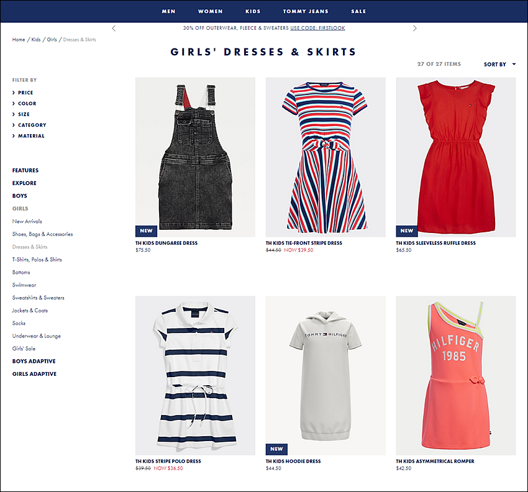Click the $44.50 hoodie dress price
This screenshot has width=528, height=492.
pos(273,468)
